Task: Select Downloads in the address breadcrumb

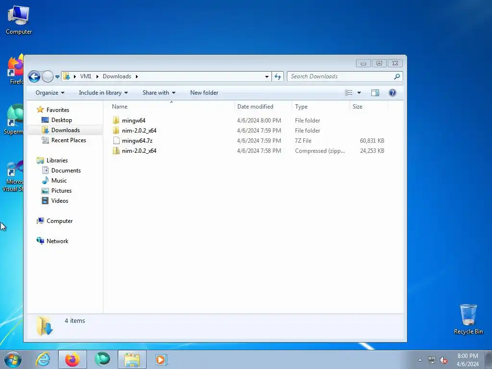Action: [x=117, y=76]
